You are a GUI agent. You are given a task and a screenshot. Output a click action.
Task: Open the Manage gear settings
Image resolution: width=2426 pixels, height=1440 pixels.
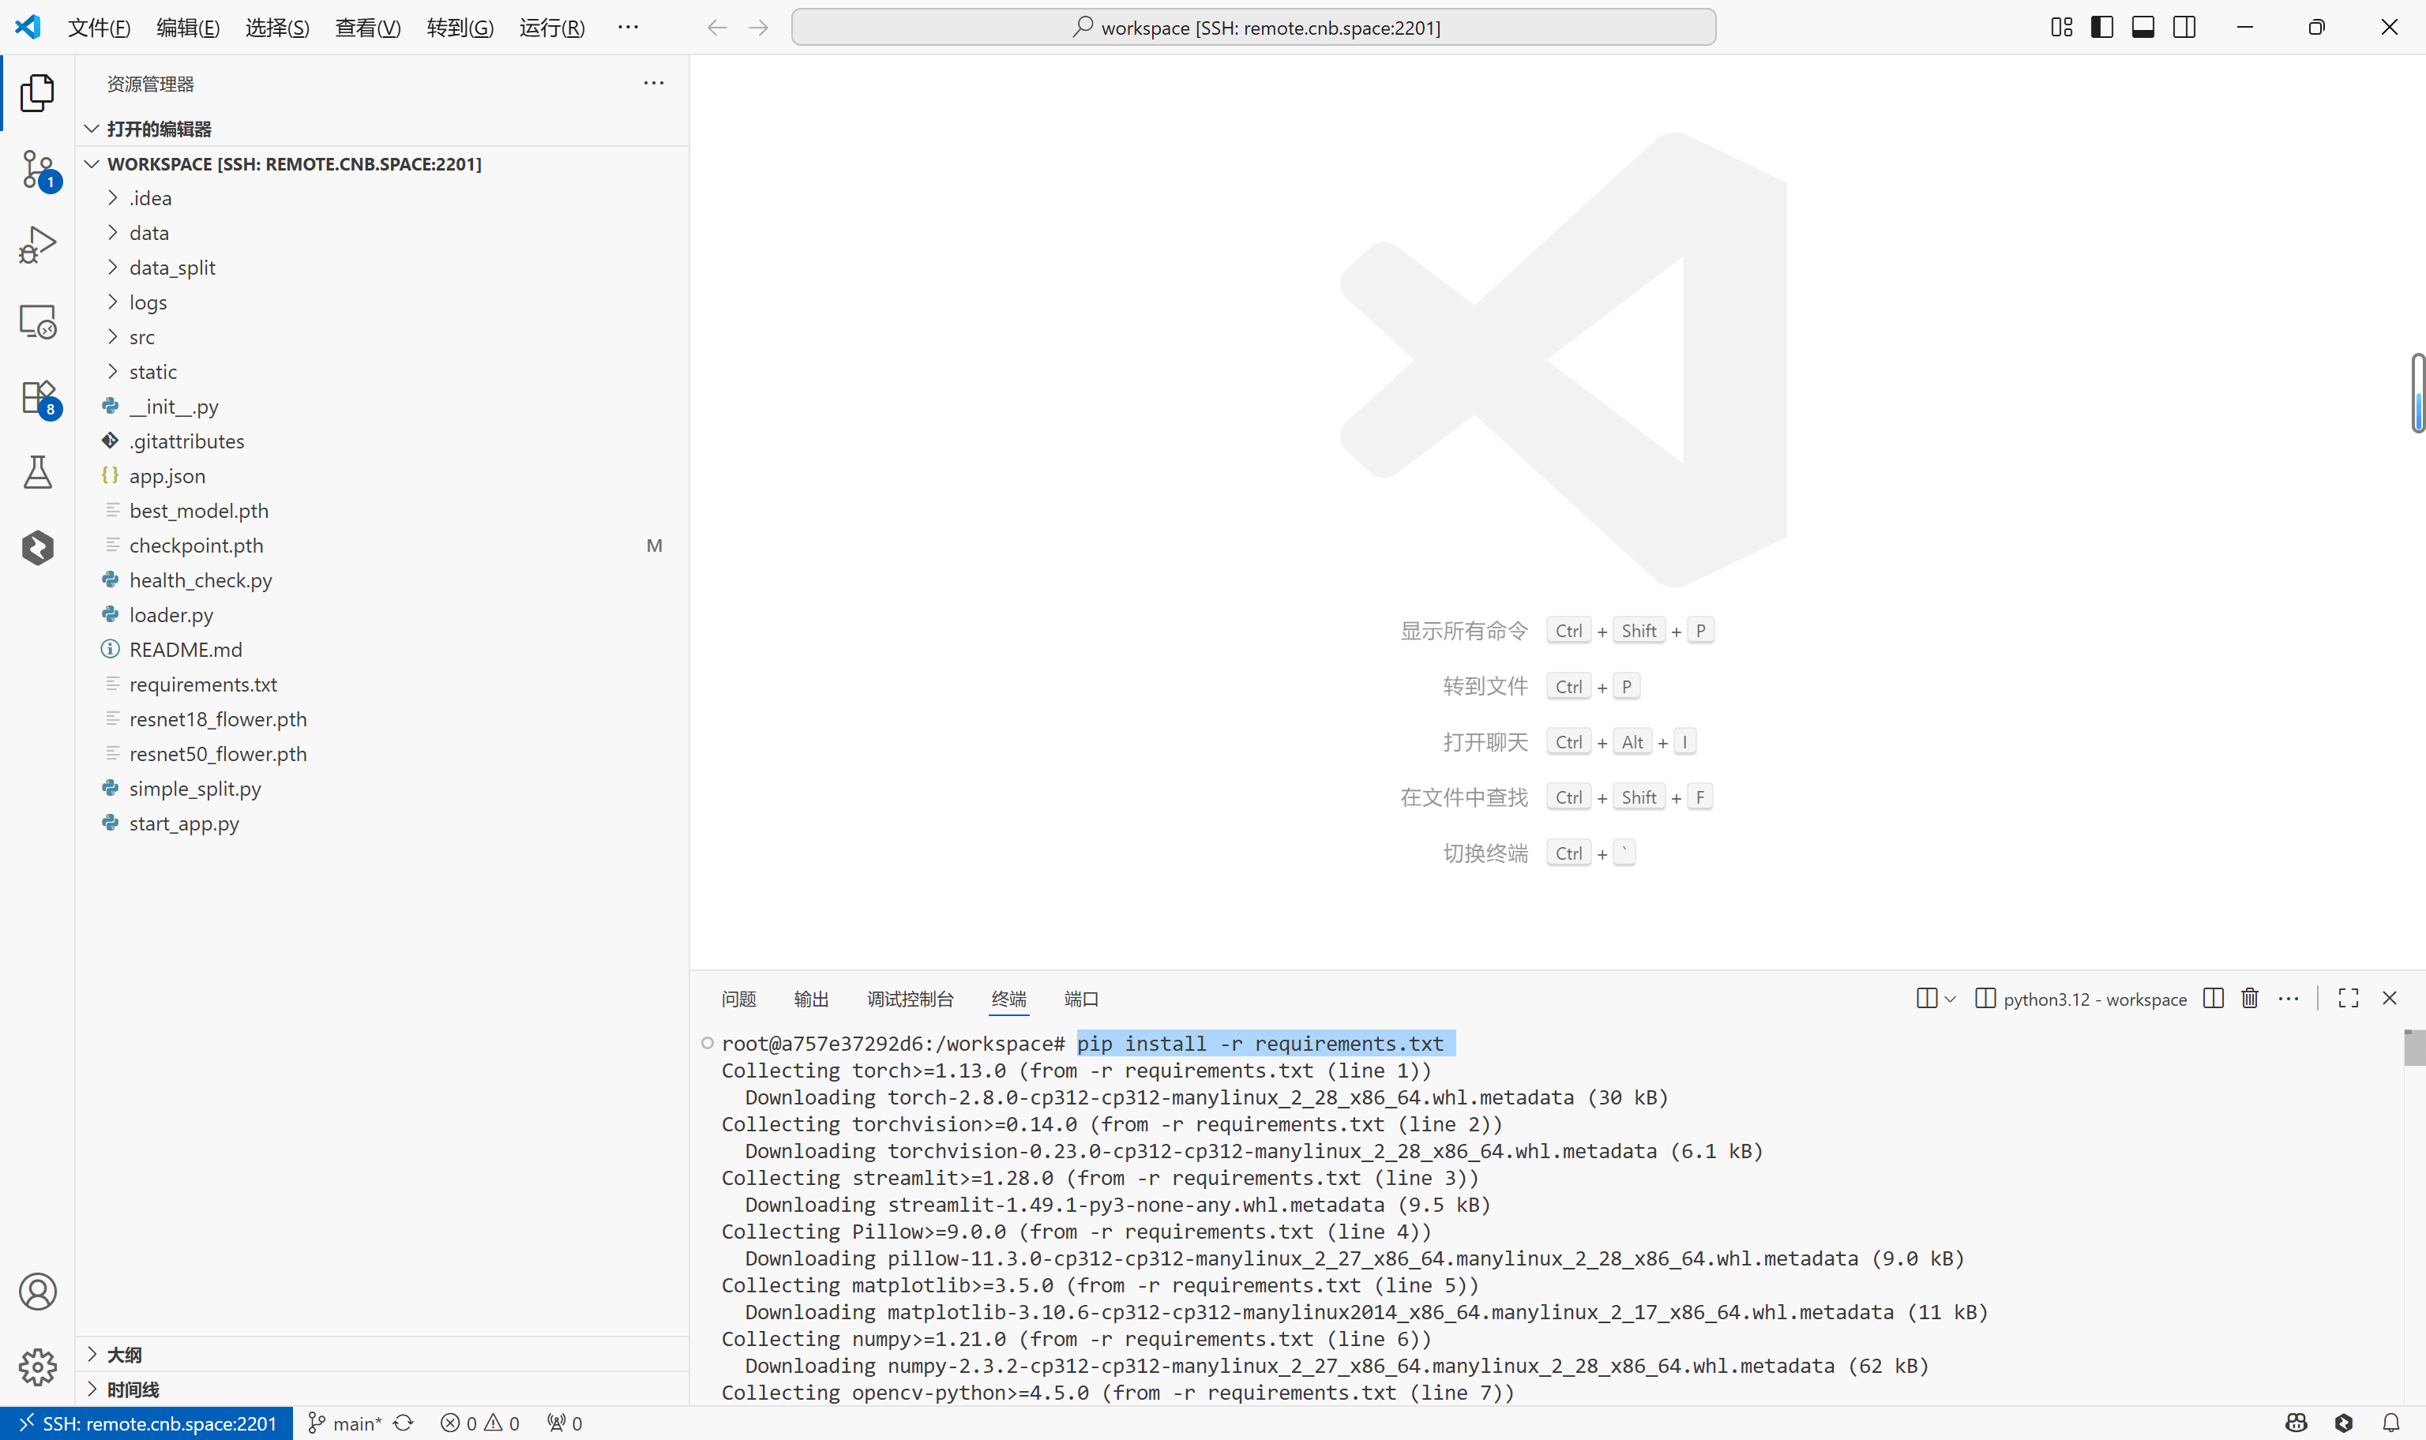pos(38,1367)
